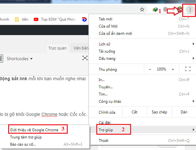Select 'Tab mới' menu item
Screen dimensions: 196x150
pos(142,19)
